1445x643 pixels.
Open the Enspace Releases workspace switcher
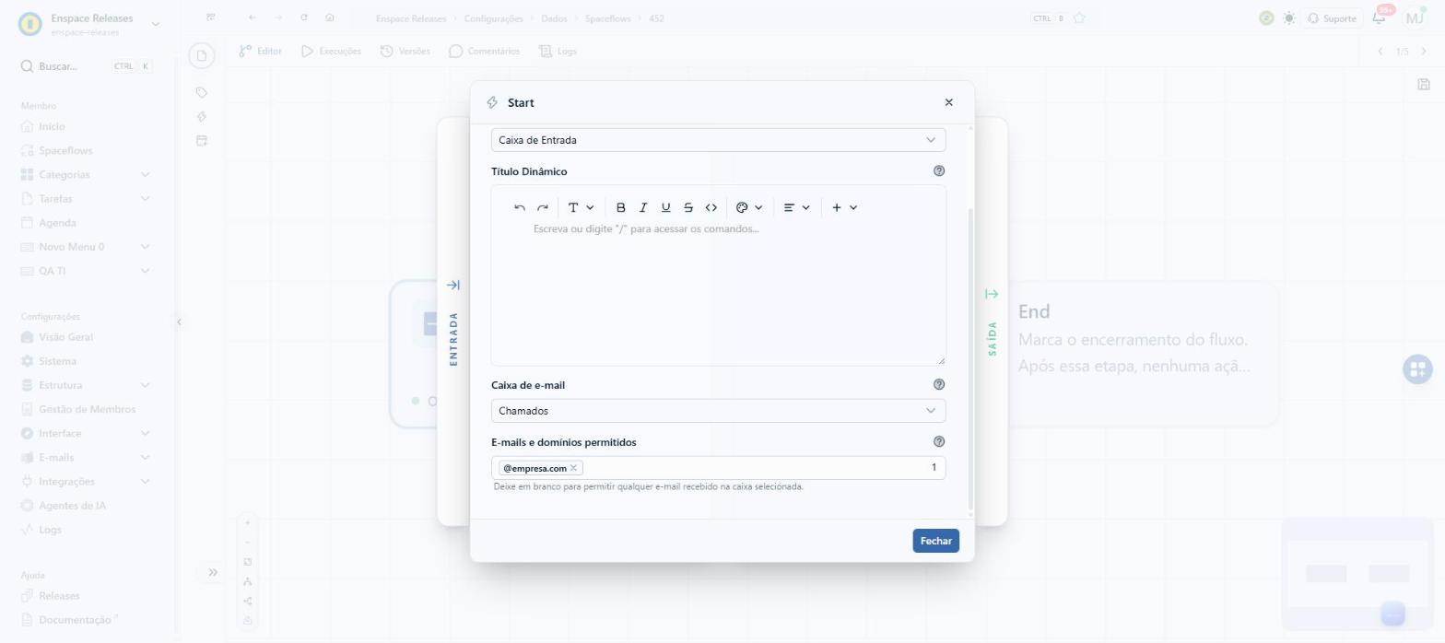[89, 24]
